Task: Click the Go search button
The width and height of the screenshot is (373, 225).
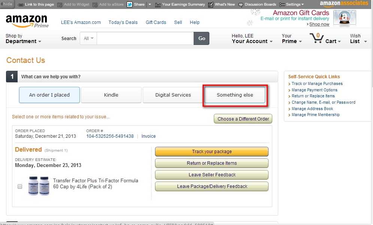Action: pos(201,38)
